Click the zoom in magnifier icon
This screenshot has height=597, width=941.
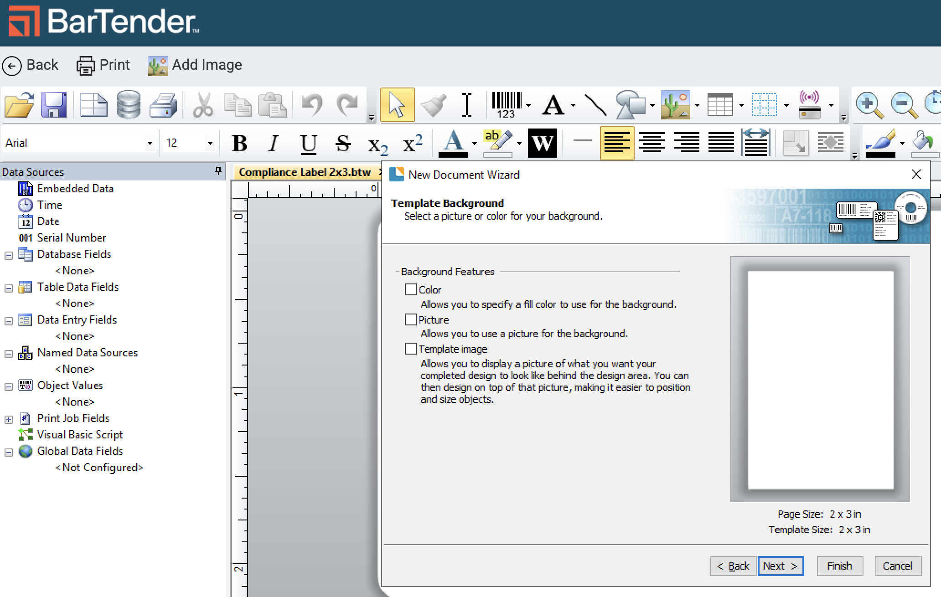coord(869,105)
